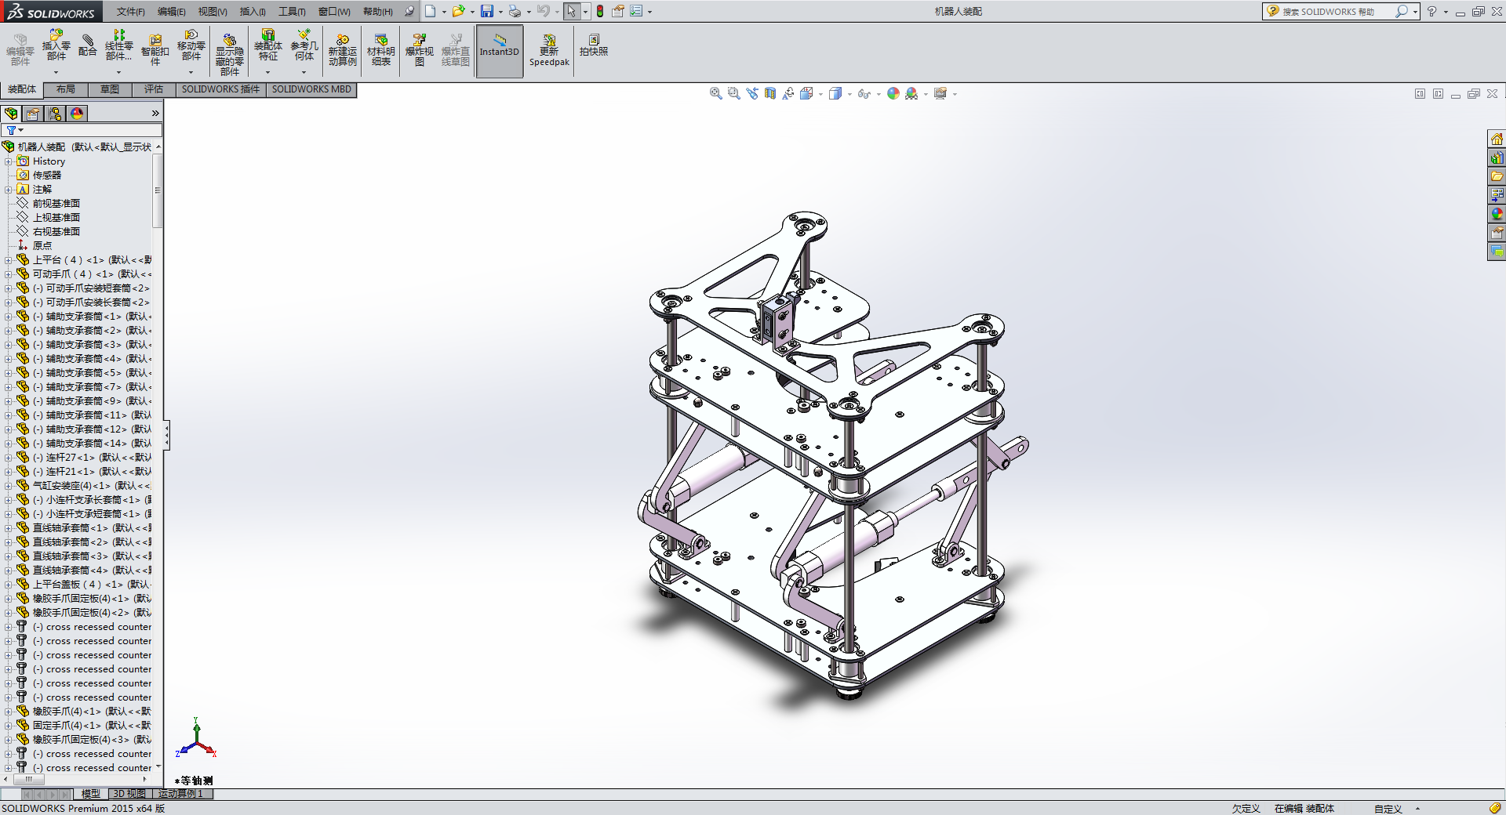
Task: Open Design Library in the task pane
Action: 1497,158
